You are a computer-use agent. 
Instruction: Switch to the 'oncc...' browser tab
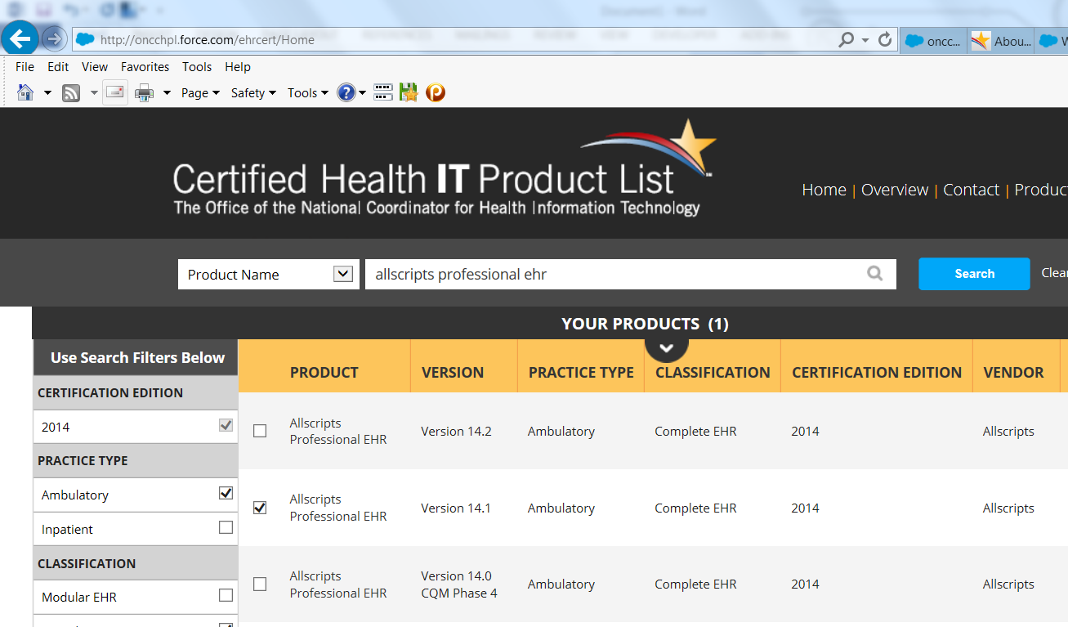934,41
